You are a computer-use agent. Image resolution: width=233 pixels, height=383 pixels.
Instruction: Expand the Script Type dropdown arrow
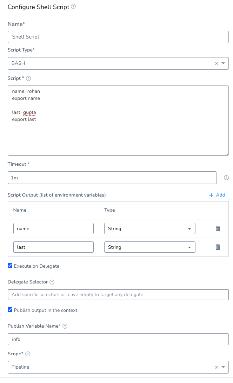point(223,63)
